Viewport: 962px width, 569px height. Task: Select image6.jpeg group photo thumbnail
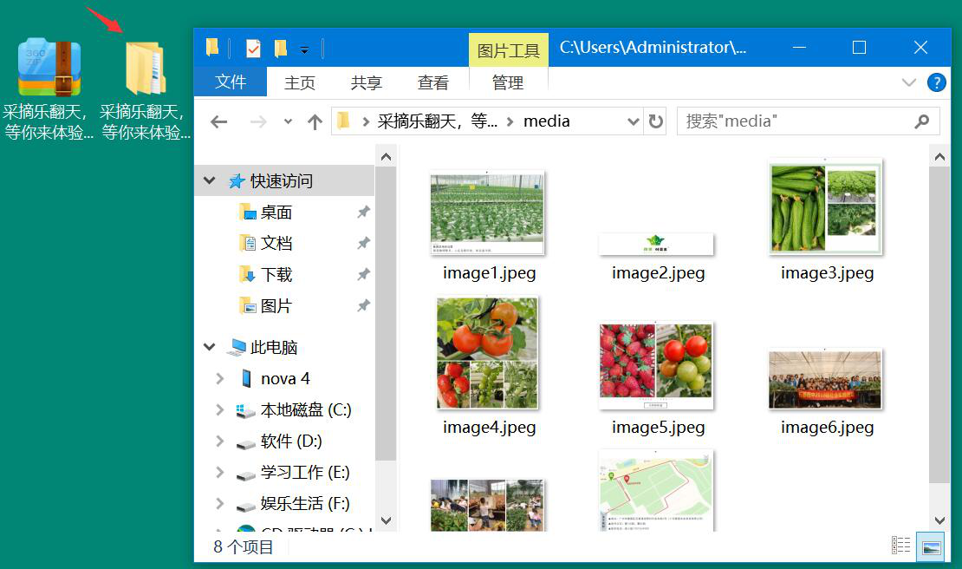(x=825, y=379)
